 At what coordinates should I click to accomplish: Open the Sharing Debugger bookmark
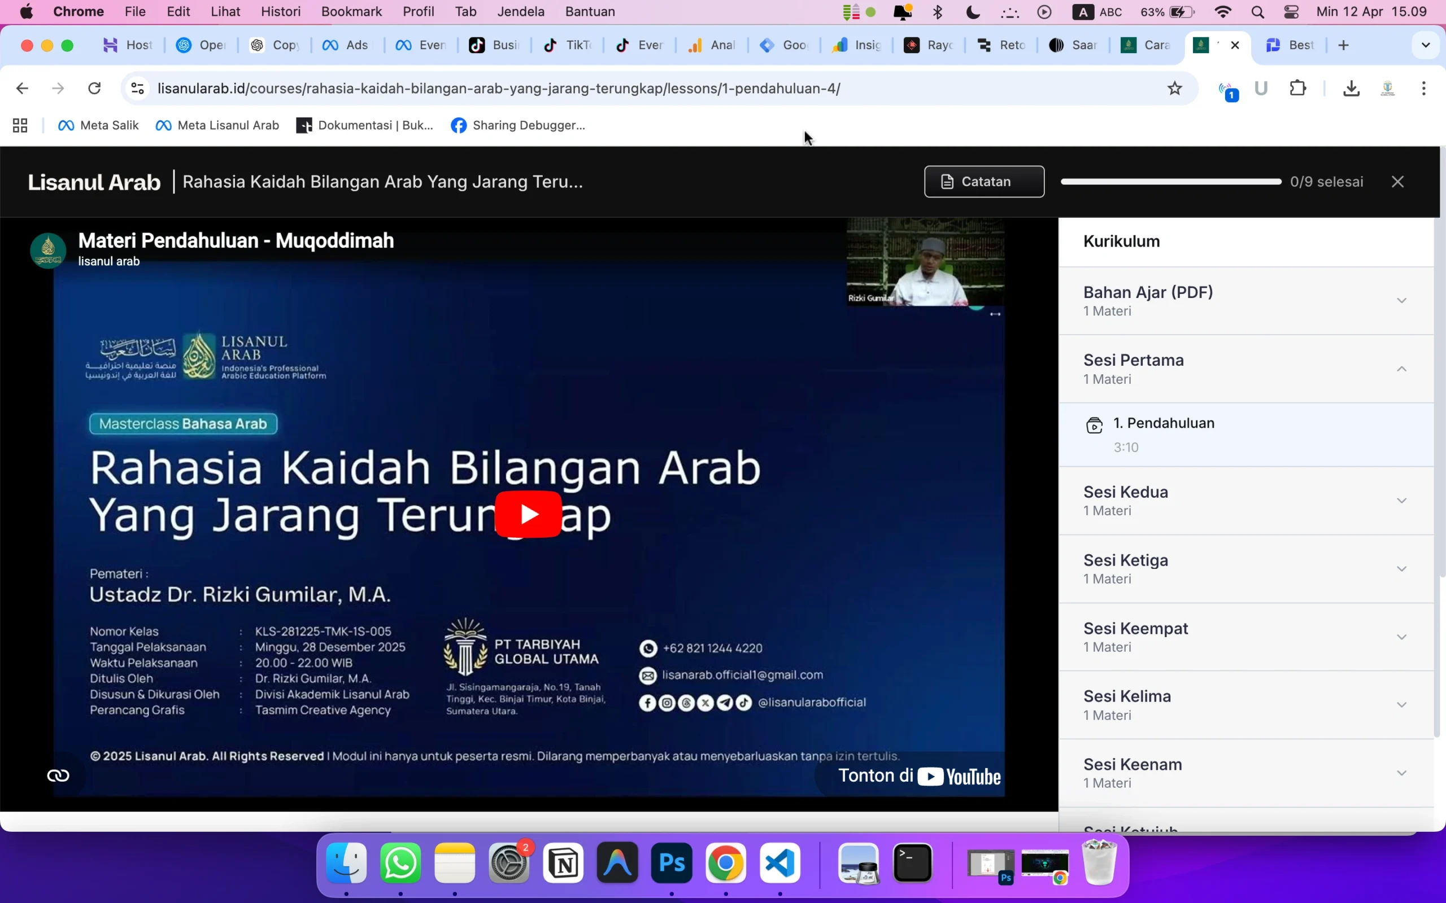point(517,125)
